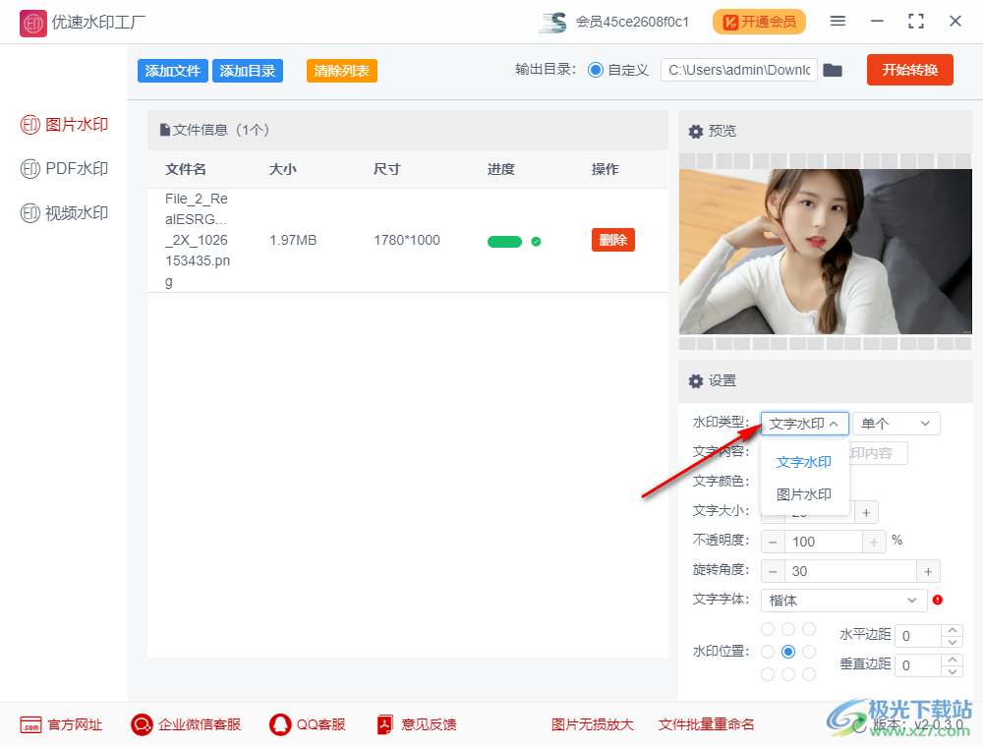Switch to the PDF水印 tab
The height and width of the screenshot is (747, 983).
(64, 168)
